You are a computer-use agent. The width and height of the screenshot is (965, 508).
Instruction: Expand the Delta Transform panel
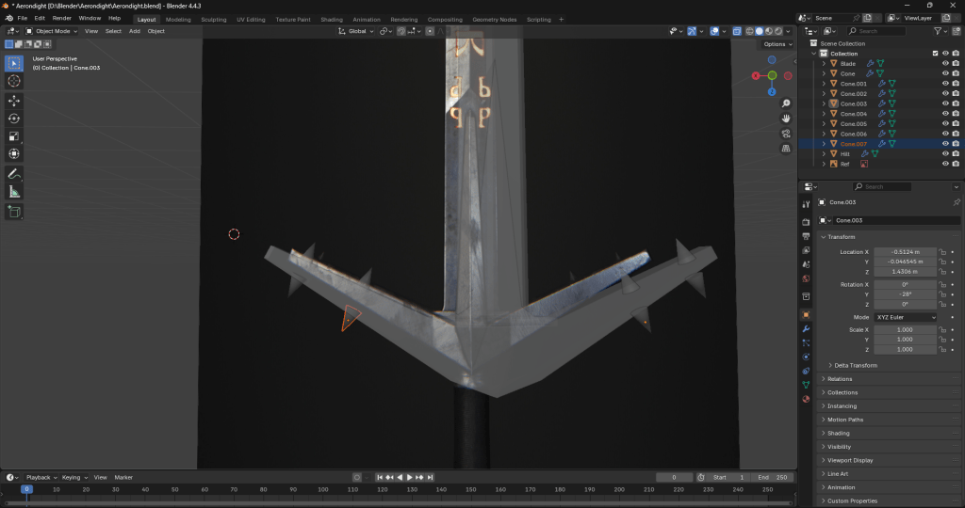click(x=853, y=365)
